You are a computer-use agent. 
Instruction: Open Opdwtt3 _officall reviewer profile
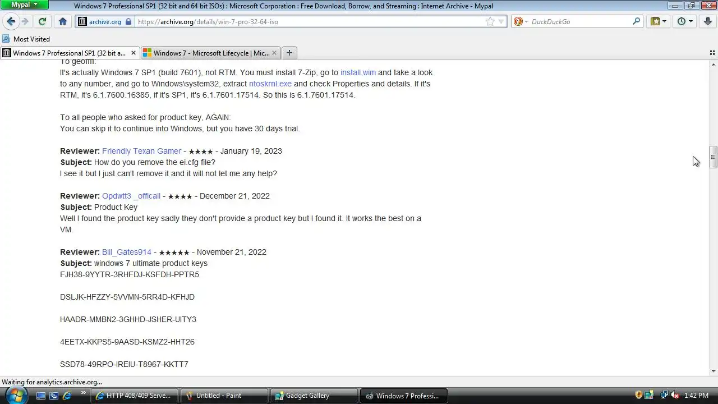click(x=131, y=196)
